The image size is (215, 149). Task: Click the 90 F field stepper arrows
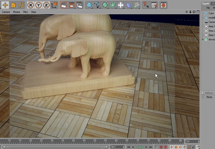coord(123,147)
